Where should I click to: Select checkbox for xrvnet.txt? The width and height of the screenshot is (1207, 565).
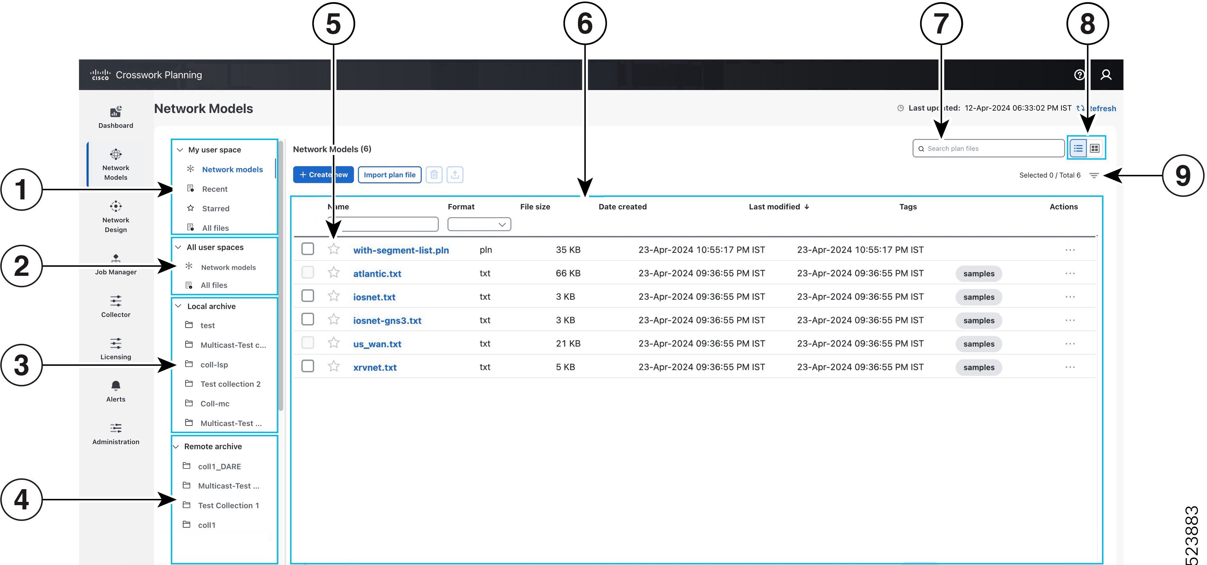pyautogui.click(x=308, y=366)
